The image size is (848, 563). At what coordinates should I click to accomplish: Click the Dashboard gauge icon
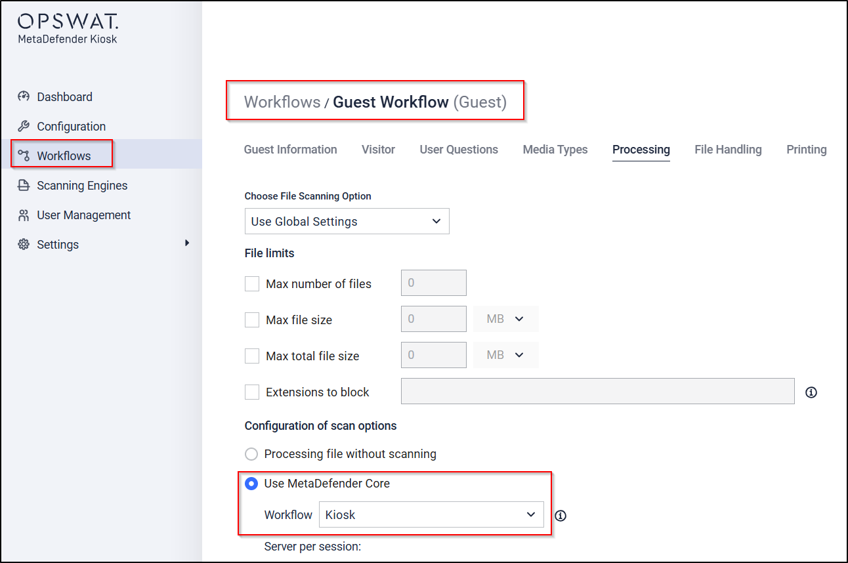pyautogui.click(x=24, y=96)
